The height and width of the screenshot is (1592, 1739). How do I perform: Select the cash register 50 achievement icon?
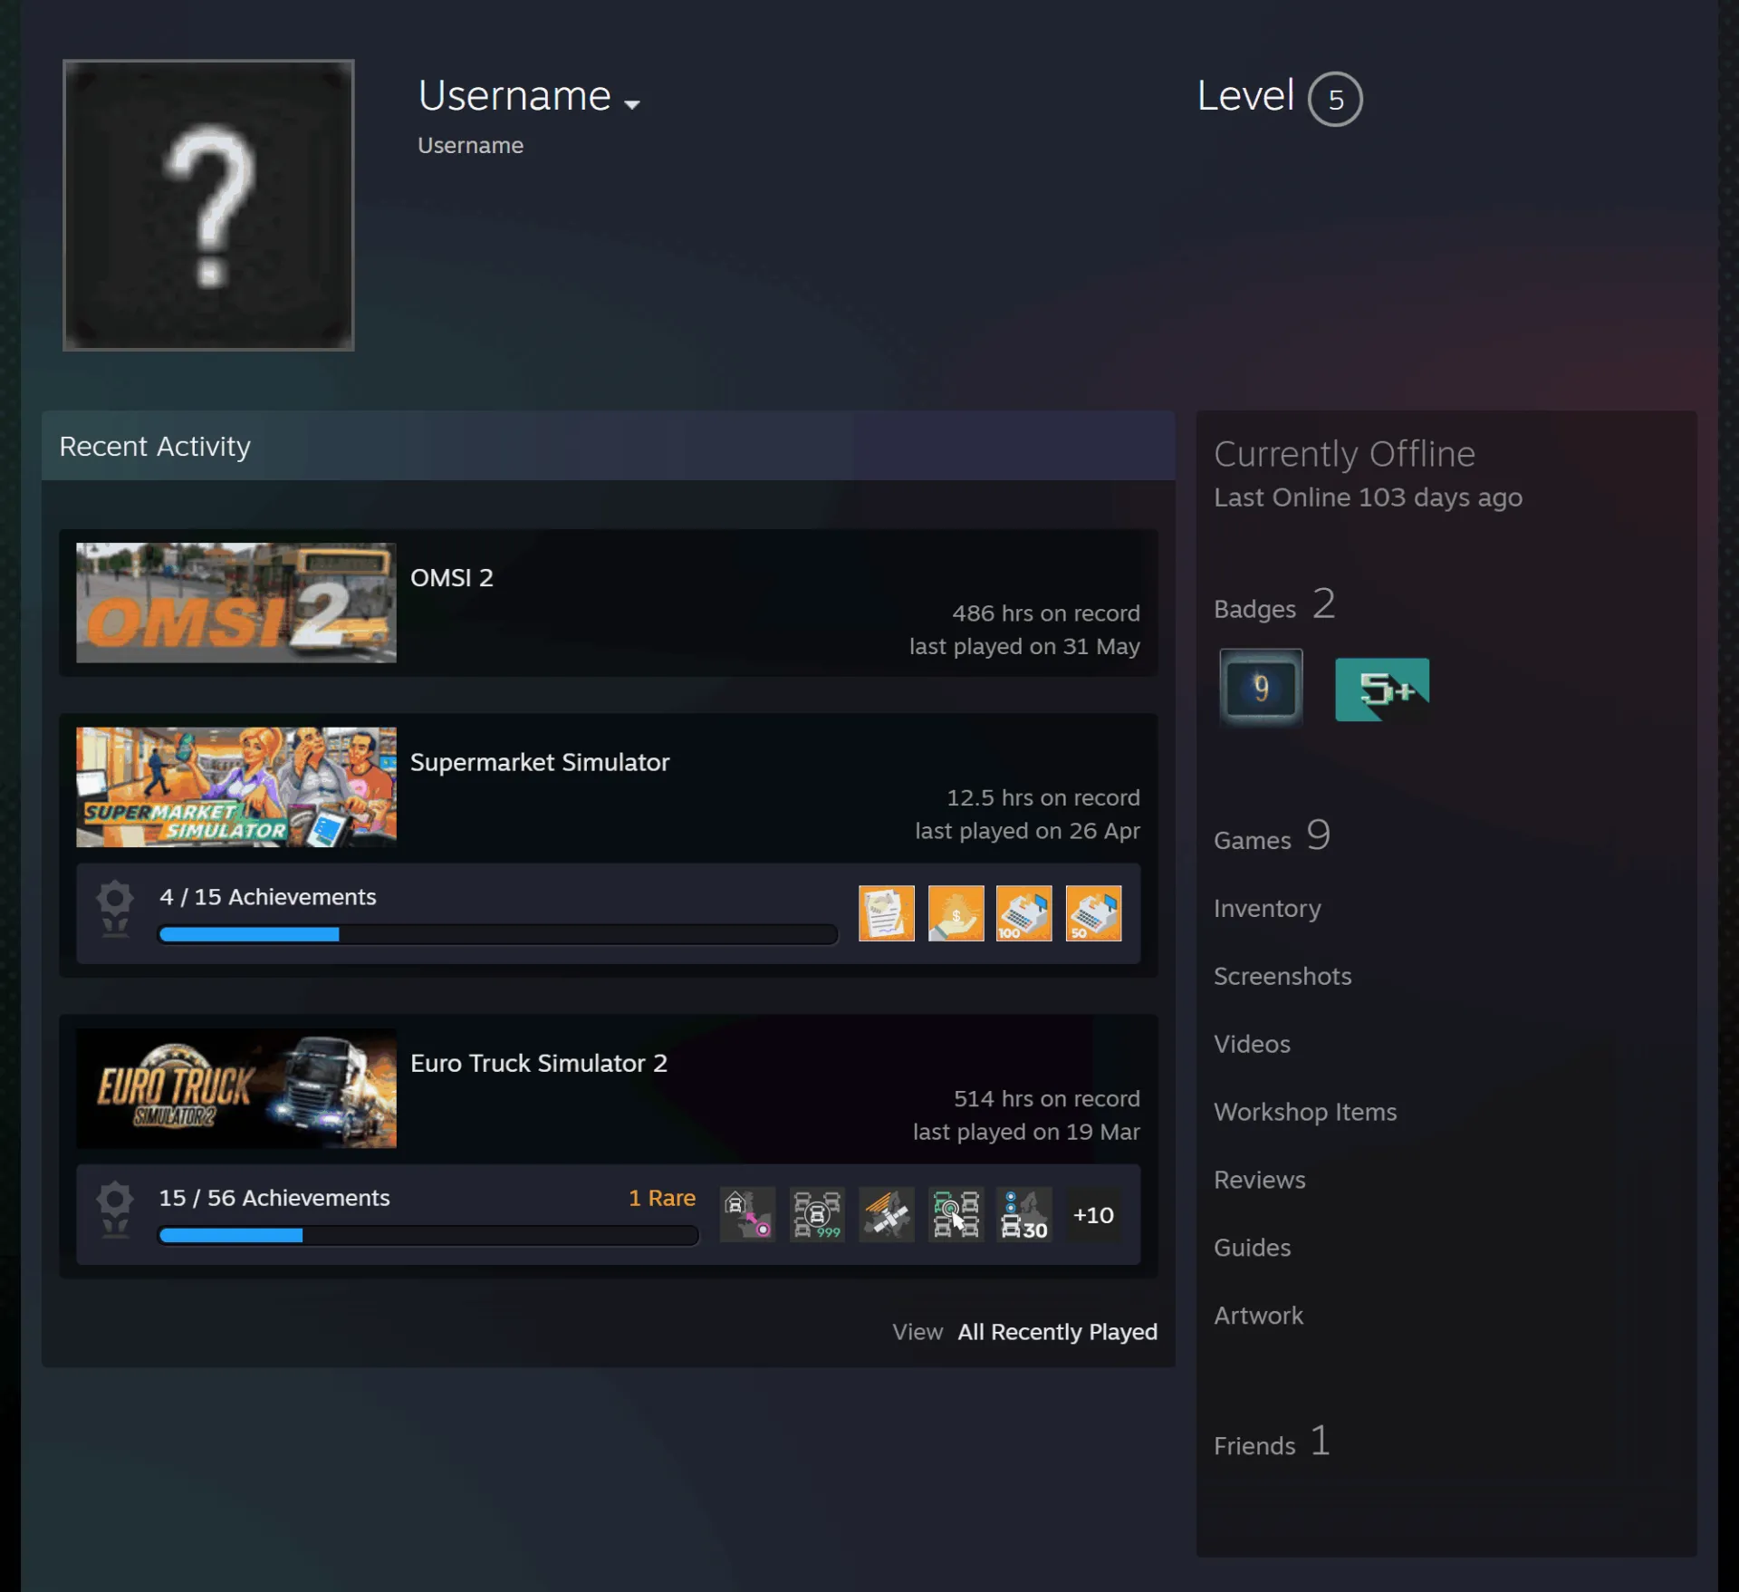(x=1093, y=913)
